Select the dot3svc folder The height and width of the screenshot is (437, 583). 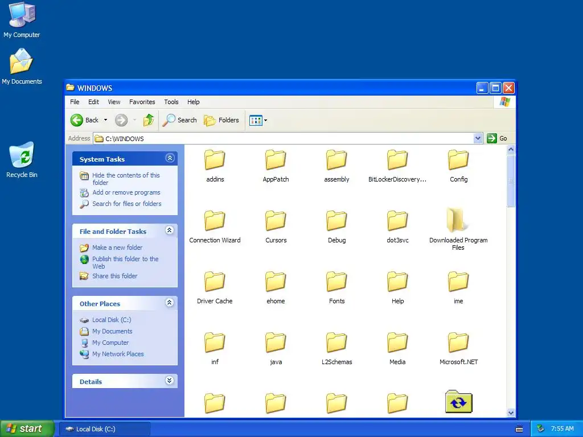(397, 226)
